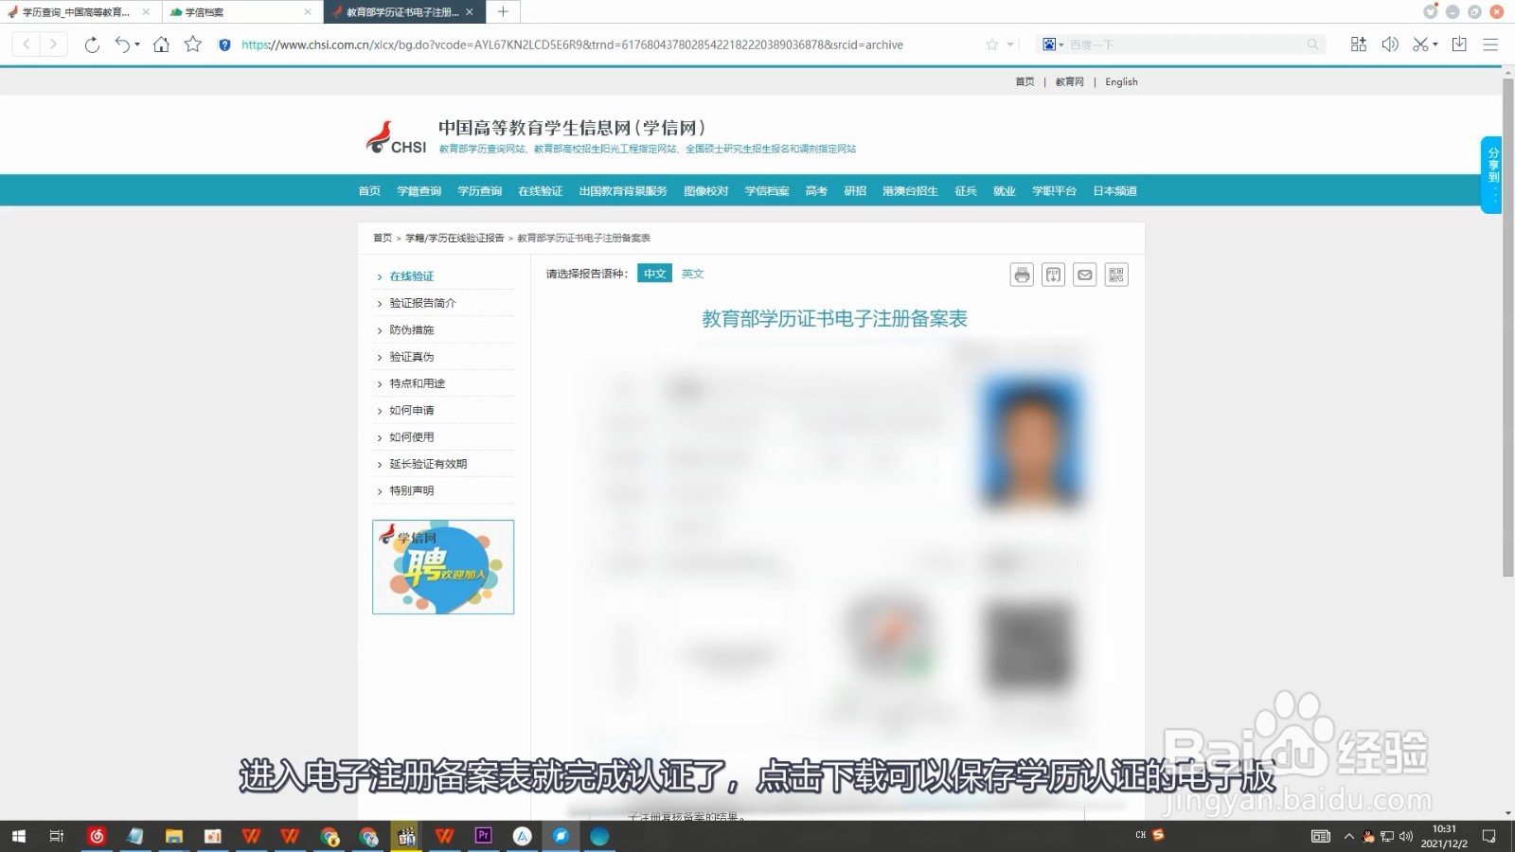This screenshot has width=1515, height=852.
Task: Open 出国教育背景服务 in navigation bar
Action: (623, 191)
